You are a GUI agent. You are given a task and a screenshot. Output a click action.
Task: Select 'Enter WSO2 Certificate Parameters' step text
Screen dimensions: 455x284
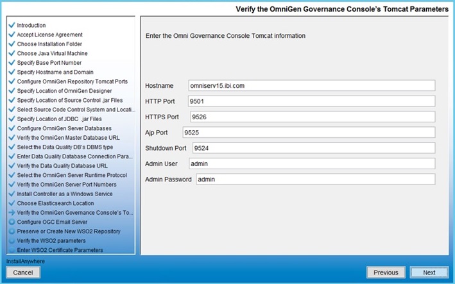click(60, 250)
